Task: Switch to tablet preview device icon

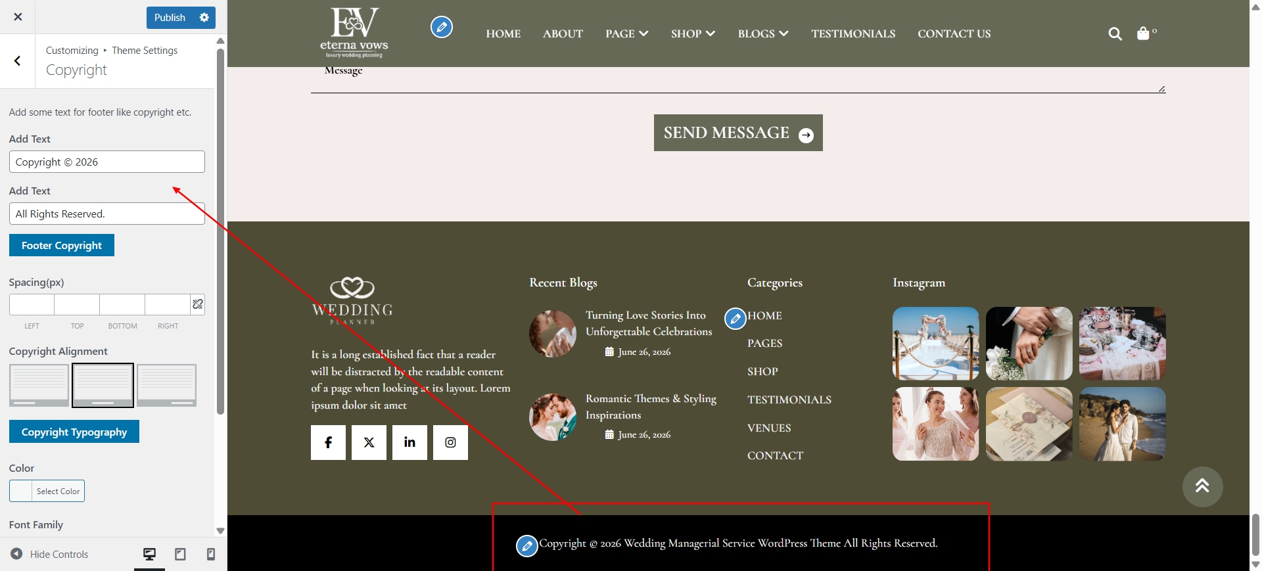Action: [180, 554]
